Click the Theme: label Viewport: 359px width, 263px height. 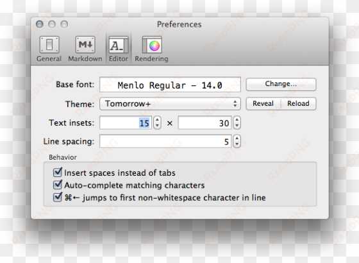click(x=79, y=104)
